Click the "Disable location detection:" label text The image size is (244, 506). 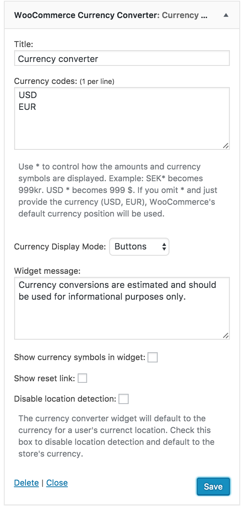tap(65, 399)
